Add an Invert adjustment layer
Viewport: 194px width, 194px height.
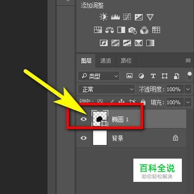104,43
